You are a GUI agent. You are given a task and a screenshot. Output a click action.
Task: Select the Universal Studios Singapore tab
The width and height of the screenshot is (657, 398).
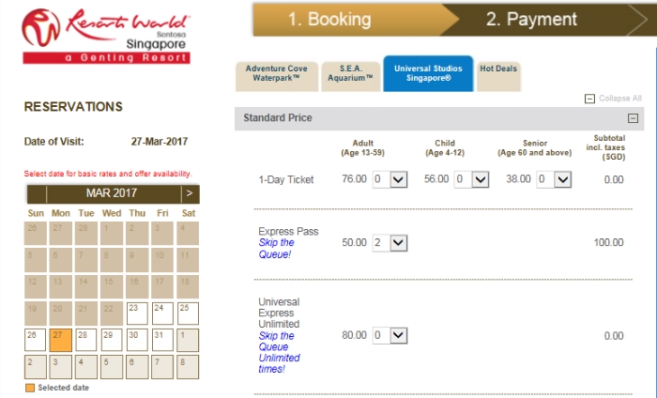pyautogui.click(x=428, y=73)
